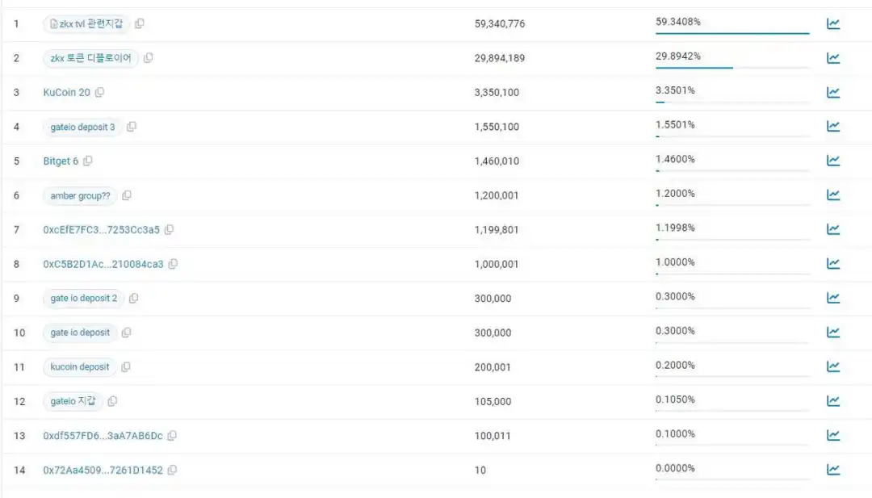
Task: Open address 0xC5B2D1Ac...210084ca3
Action: pyautogui.click(x=103, y=264)
